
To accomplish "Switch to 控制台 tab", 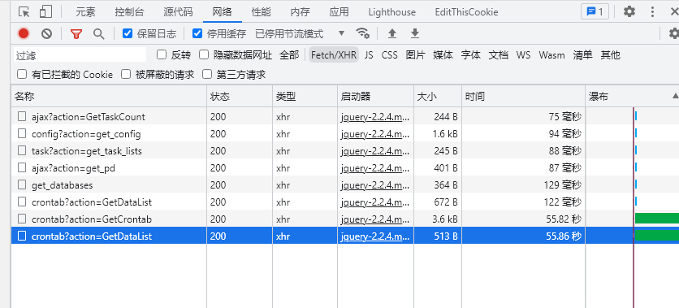I will coord(129,12).
